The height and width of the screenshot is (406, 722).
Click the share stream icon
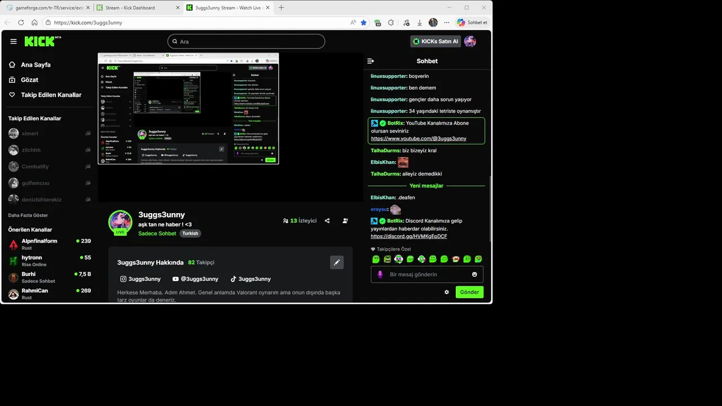327,221
